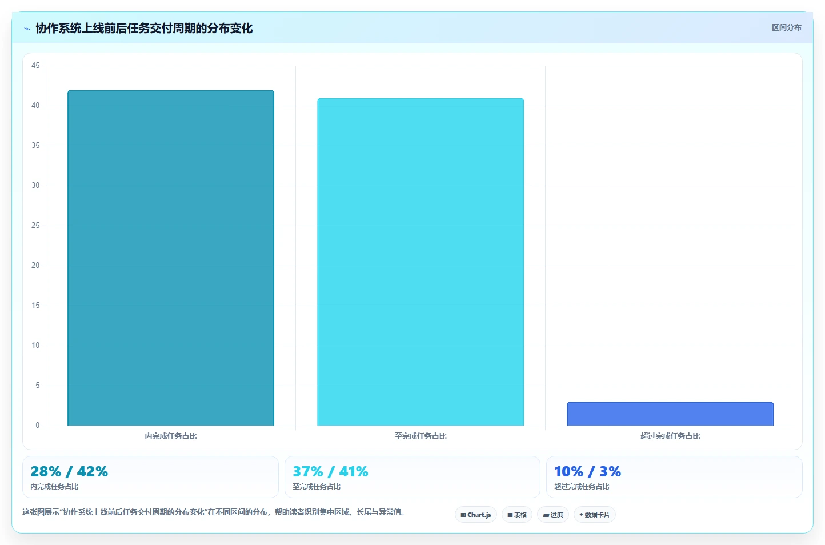
Task: Click the 数据卡片 tag chip
Action: pos(595,515)
